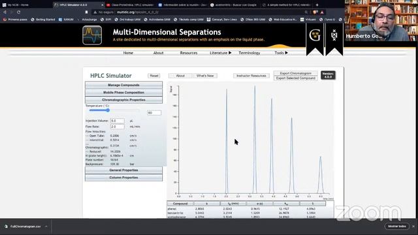The height and width of the screenshot is (235, 418).
Task: Click the Mostrar todos downloads button
Action: click(x=396, y=227)
